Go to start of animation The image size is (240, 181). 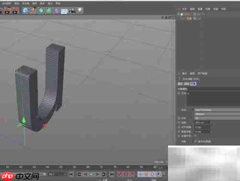(71, 174)
